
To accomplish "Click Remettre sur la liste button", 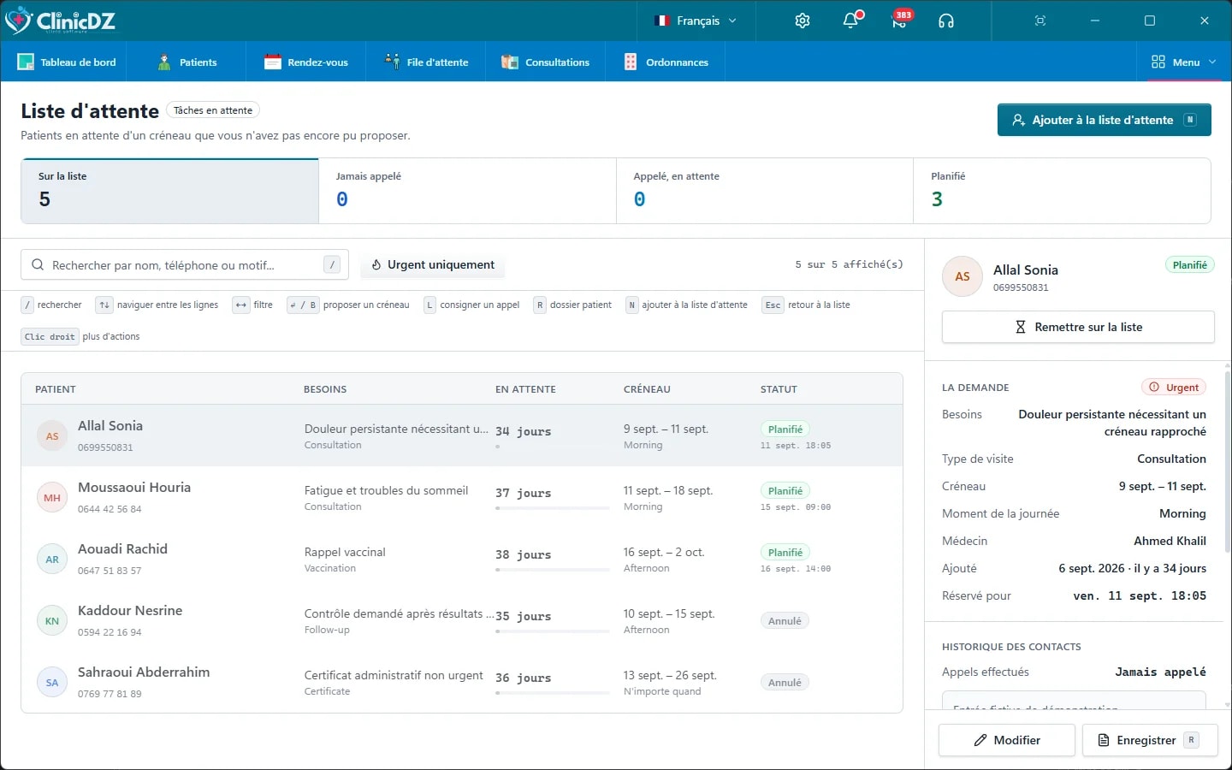I will tap(1078, 327).
